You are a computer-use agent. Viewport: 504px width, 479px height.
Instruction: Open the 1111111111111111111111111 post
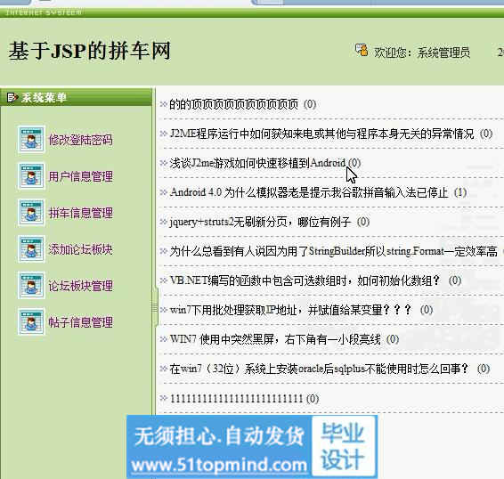click(x=236, y=399)
